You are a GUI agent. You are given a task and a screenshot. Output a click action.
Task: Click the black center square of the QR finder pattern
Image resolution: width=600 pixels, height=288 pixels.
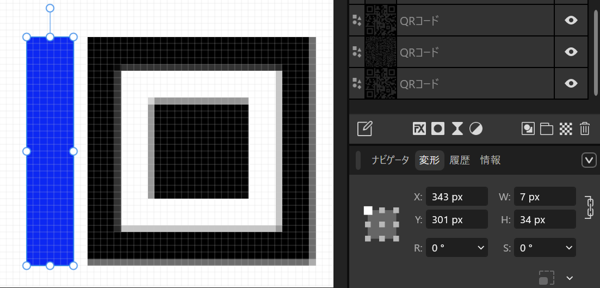(201, 151)
